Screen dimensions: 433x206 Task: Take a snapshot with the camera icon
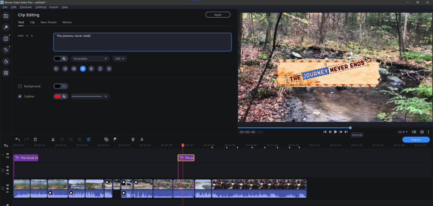click(x=422, y=132)
